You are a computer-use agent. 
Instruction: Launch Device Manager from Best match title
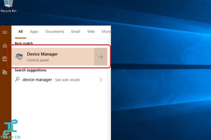(42, 54)
